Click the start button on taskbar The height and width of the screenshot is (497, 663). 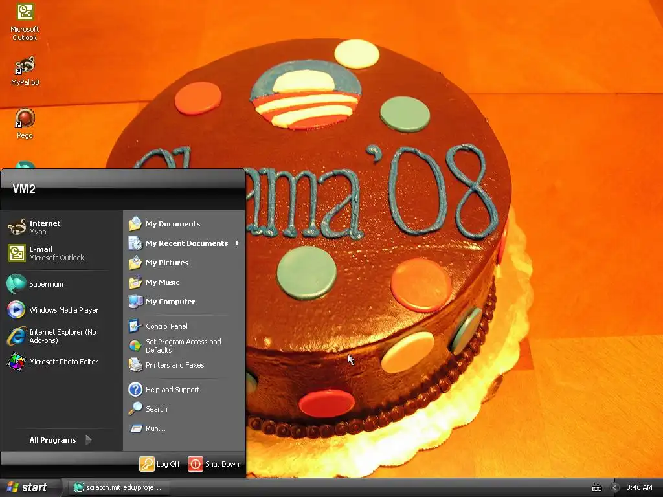30,488
